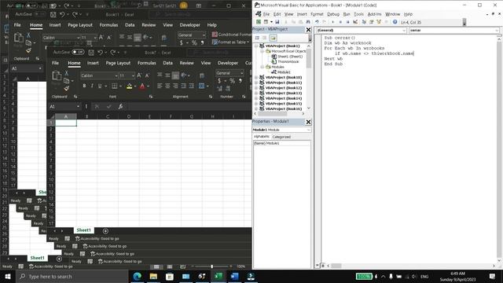Open the Debug menu in VBA editor

333,14
